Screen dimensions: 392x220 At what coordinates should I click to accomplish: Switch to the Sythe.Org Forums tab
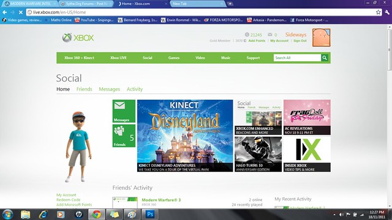click(x=86, y=4)
